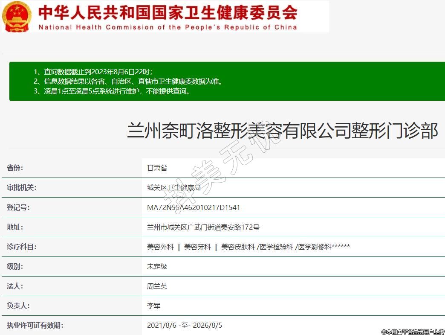Select the 甘肃省 province value
The width and height of the screenshot is (445, 335).
(157, 168)
